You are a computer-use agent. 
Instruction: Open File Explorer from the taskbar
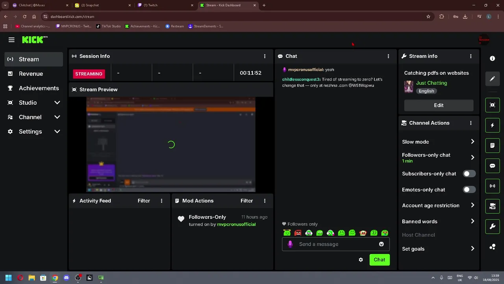point(31,278)
